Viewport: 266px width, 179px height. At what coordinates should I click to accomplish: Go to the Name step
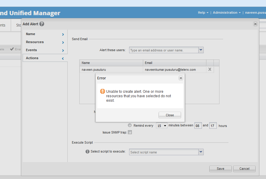45,34
